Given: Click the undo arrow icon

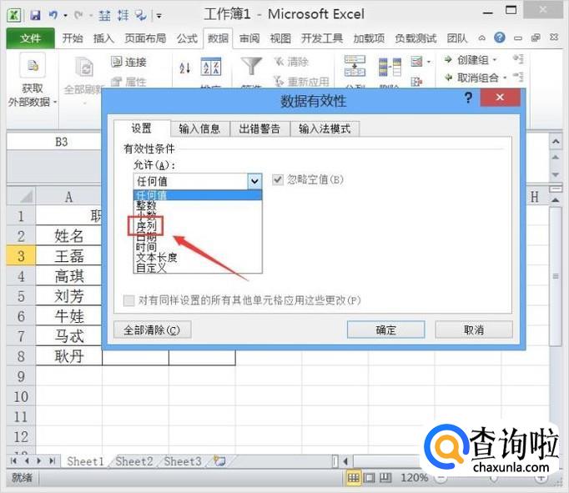Looking at the screenshot, I should click(53, 15).
